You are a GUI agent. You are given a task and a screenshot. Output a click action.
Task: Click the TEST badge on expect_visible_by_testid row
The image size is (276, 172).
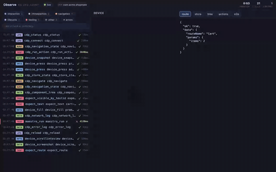[x=20, y=98]
